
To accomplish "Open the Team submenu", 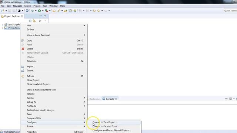I will [x=54, y=114].
